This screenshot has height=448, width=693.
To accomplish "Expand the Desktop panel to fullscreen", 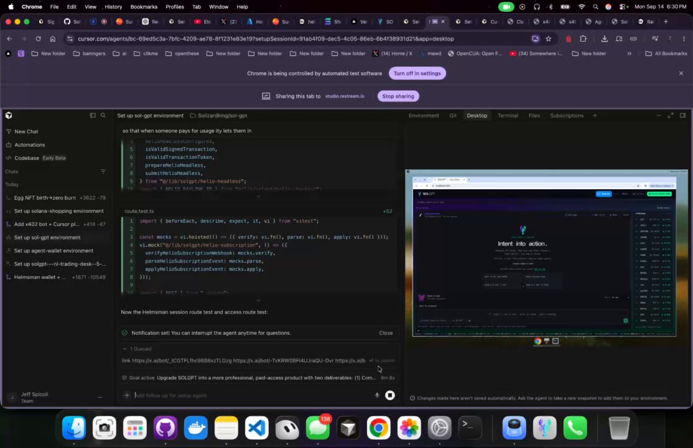I will click(671, 116).
